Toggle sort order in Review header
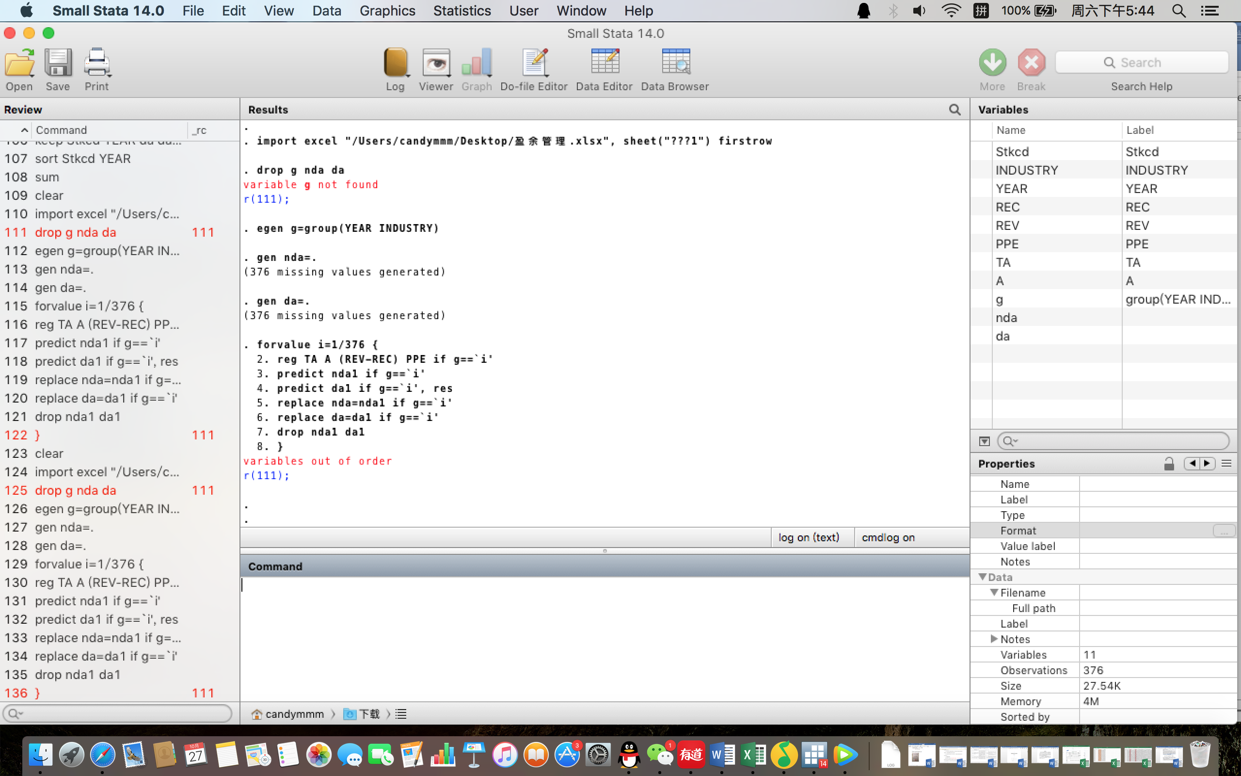Image resolution: width=1241 pixels, height=776 pixels. point(24,130)
